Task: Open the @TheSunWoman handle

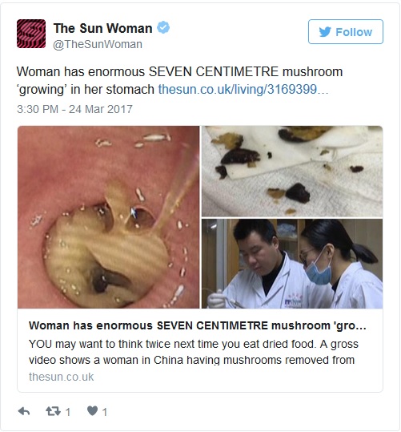Action: [x=98, y=44]
